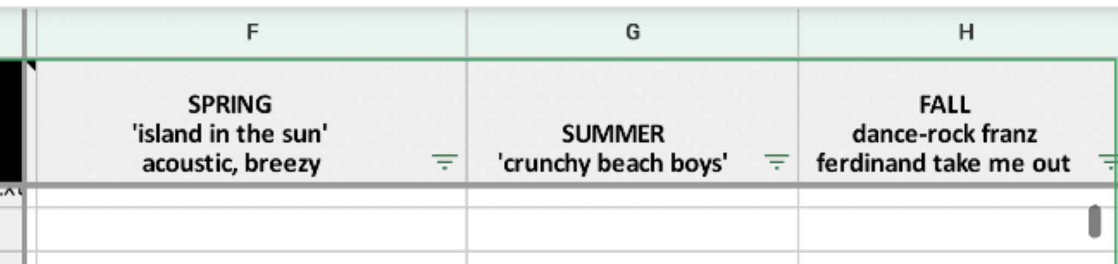Click the vertical scrollbar thumb
1118x264 pixels.
coord(1094,221)
